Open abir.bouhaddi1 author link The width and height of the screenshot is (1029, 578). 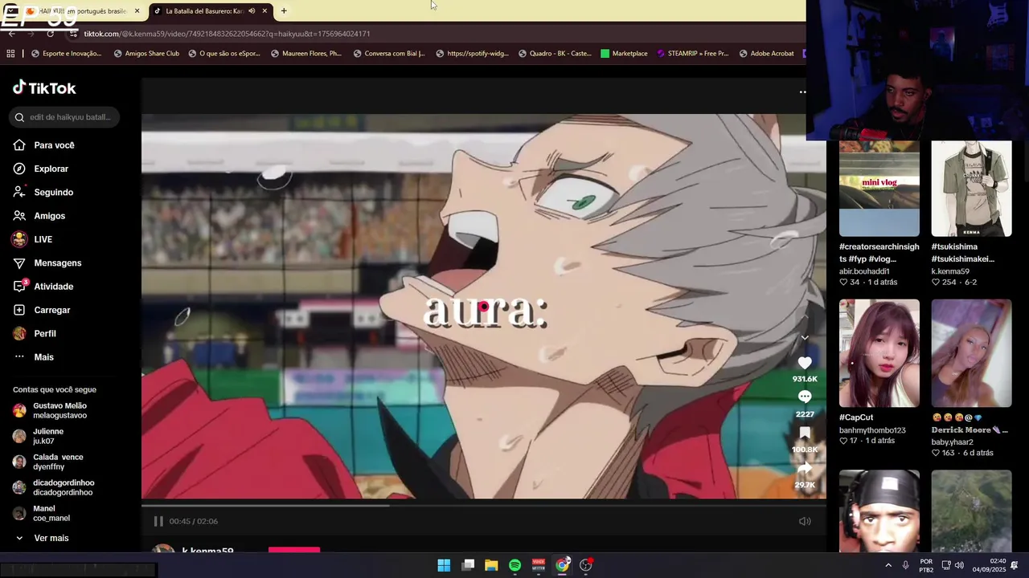[x=864, y=271]
